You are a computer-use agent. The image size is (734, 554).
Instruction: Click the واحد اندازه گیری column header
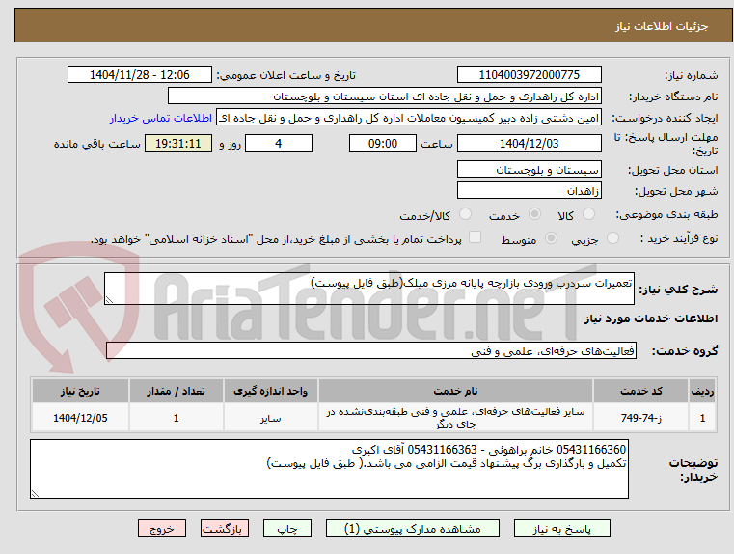[x=271, y=391]
